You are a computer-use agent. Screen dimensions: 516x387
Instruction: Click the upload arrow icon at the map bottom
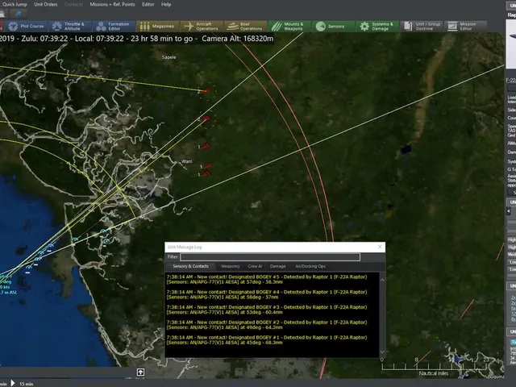[x=140, y=372]
